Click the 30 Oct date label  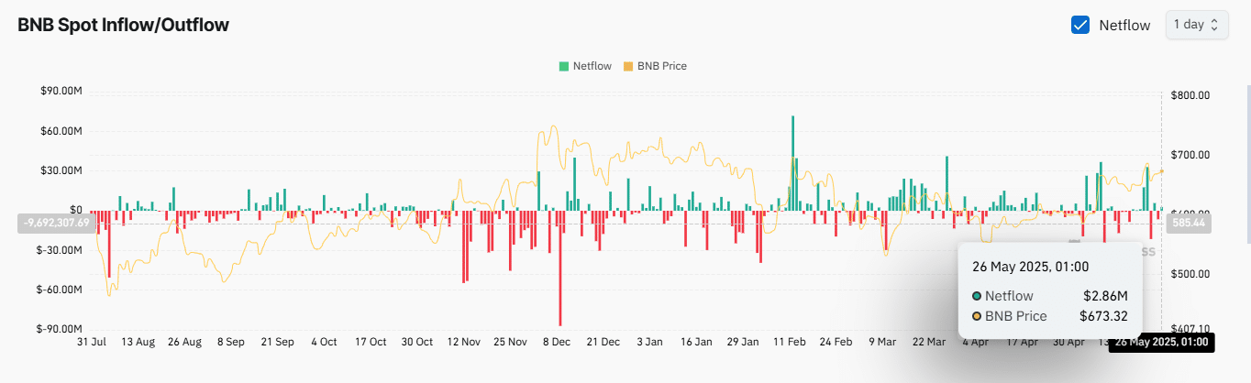[x=417, y=342]
